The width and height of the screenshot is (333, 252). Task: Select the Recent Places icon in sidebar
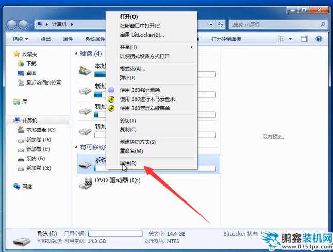click(21, 82)
